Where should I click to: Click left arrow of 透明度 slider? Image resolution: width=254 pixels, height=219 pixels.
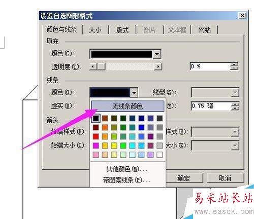(93, 66)
